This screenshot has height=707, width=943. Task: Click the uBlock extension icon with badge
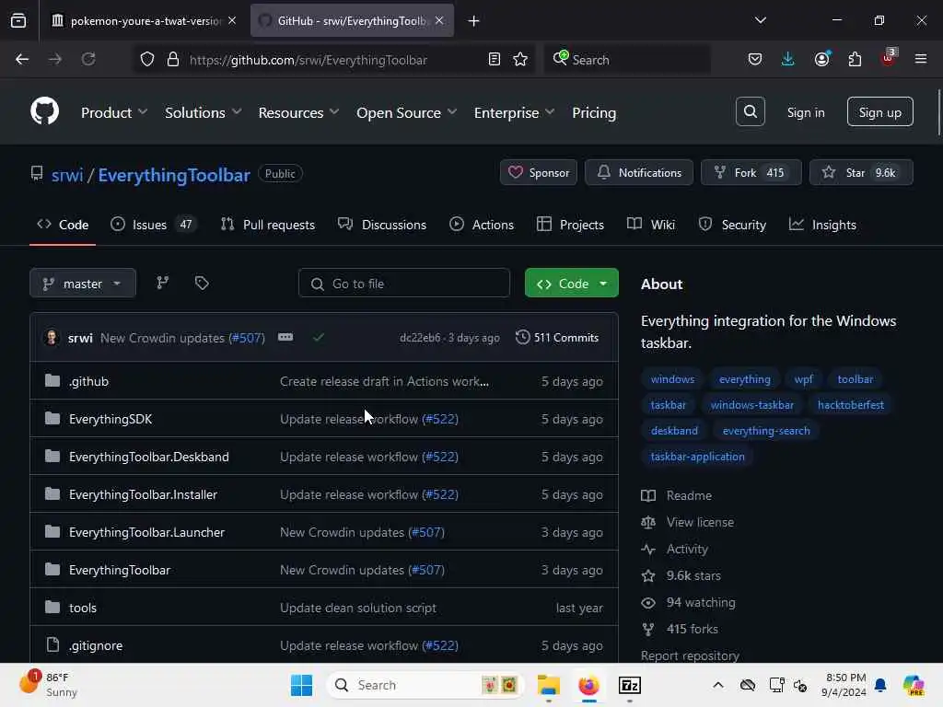pyautogui.click(x=889, y=58)
